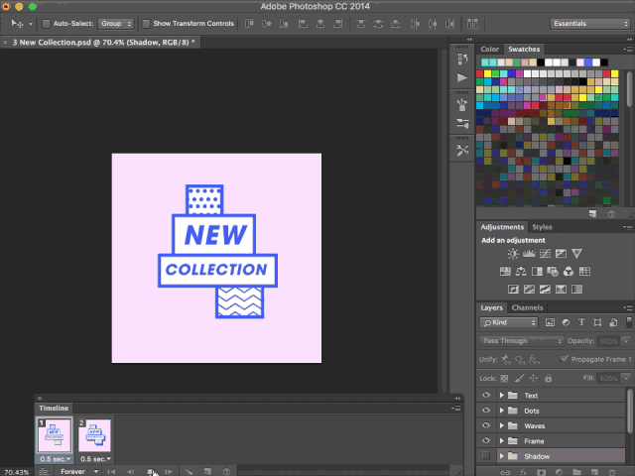The height and width of the screenshot is (476, 635).
Task: Open the History panel icon
Action: [462, 59]
